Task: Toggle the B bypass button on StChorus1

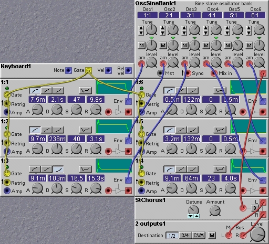Action: [x=255, y=208]
